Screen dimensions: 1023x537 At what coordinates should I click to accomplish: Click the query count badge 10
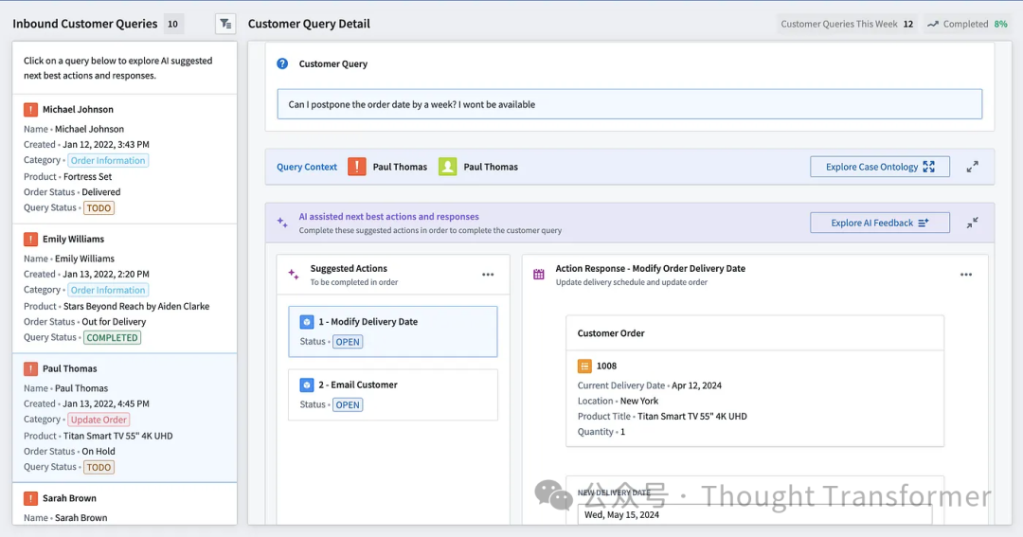pos(173,24)
